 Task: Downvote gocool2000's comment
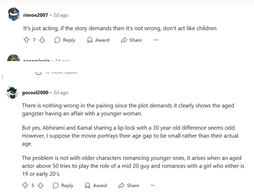pos(41,185)
